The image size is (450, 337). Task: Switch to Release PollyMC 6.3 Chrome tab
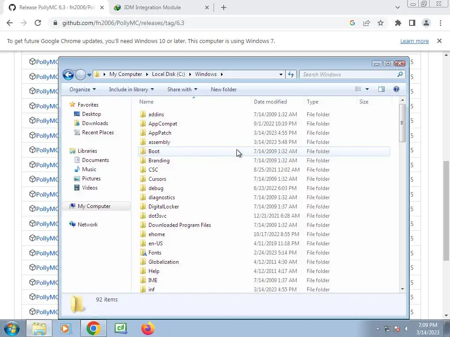(x=56, y=8)
